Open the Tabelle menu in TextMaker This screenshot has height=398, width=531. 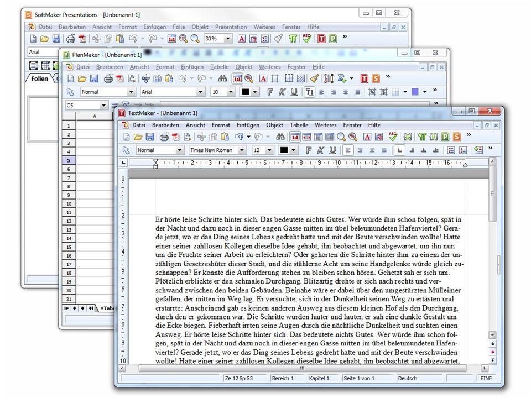(x=299, y=125)
